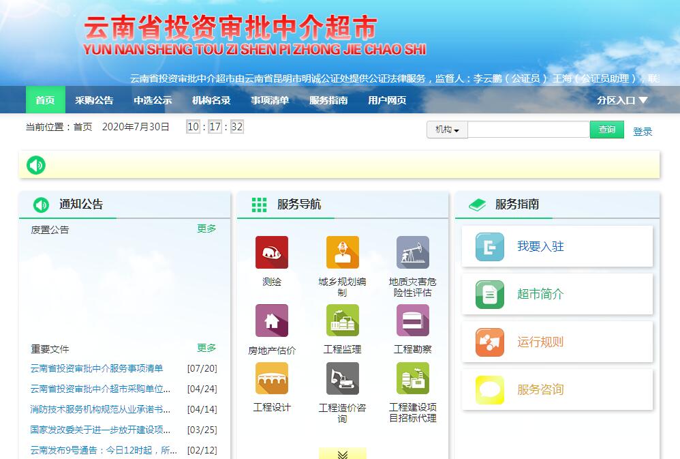Click the 运行规则 text link
The width and height of the screenshot is (680, 459).
[540, 342]
